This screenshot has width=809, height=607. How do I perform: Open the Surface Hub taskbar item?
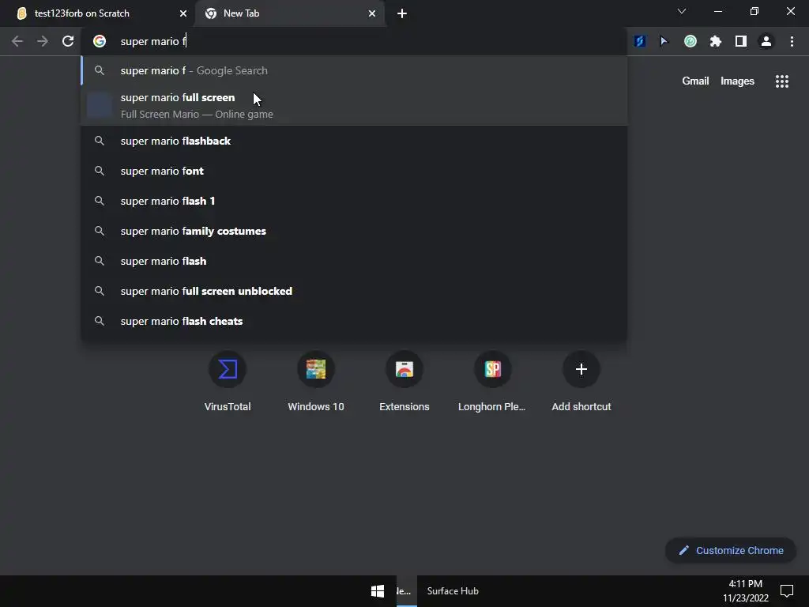453,591
